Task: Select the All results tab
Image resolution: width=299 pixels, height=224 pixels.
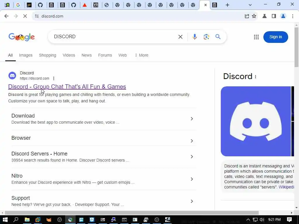Action: click(x=11, y=55)
